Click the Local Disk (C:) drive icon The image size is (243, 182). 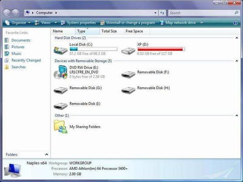point(61,50)
